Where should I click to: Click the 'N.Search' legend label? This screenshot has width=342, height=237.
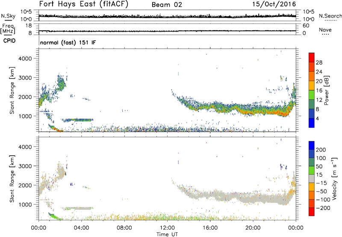pos(330,16)
